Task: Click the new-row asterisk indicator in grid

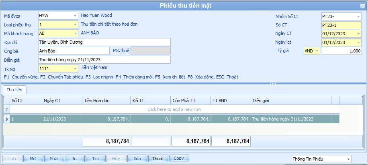Action: tap(6, 109)
